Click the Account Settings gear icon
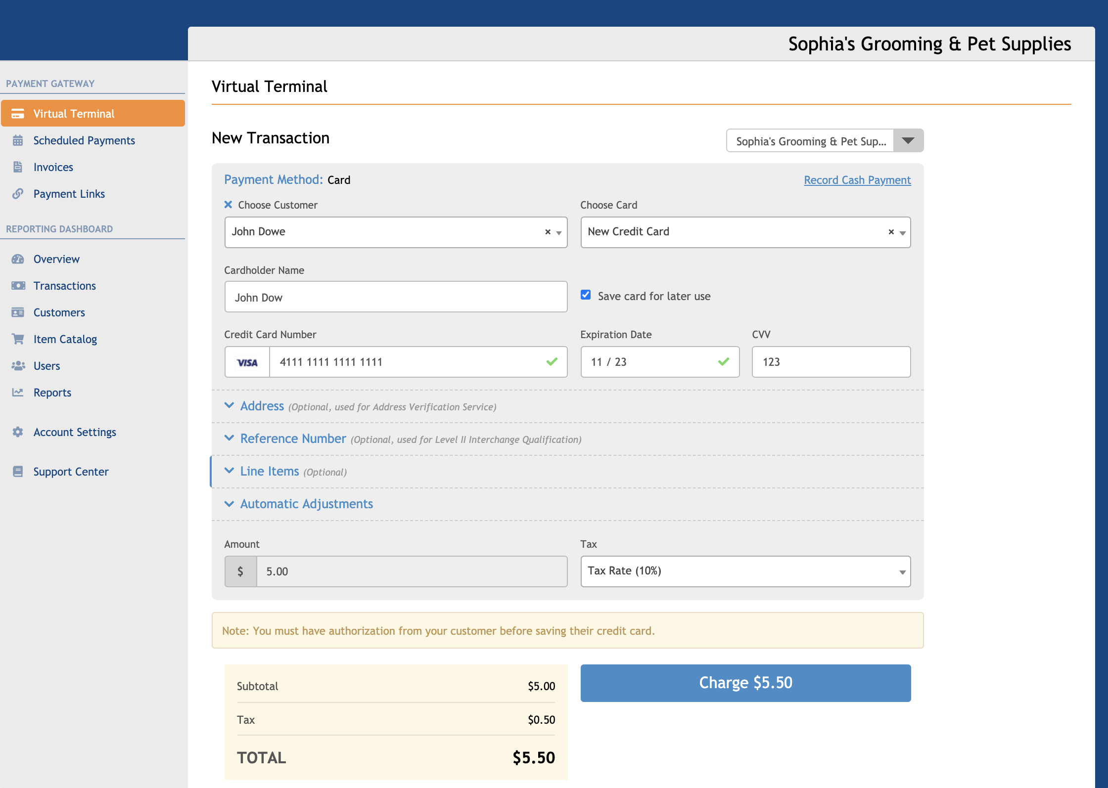Image resolution: width=1108 pixels, height=788 pixels. pos(18,432)
